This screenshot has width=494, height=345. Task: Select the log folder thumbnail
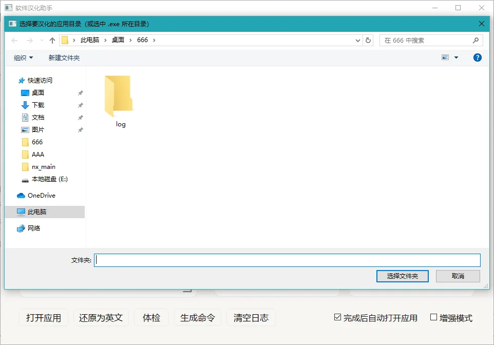point(119,96)
